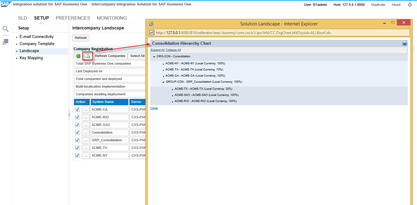Screen dimensions: 417x205
Task: Click the stacked windows icon below search
Action: (6, 42)
